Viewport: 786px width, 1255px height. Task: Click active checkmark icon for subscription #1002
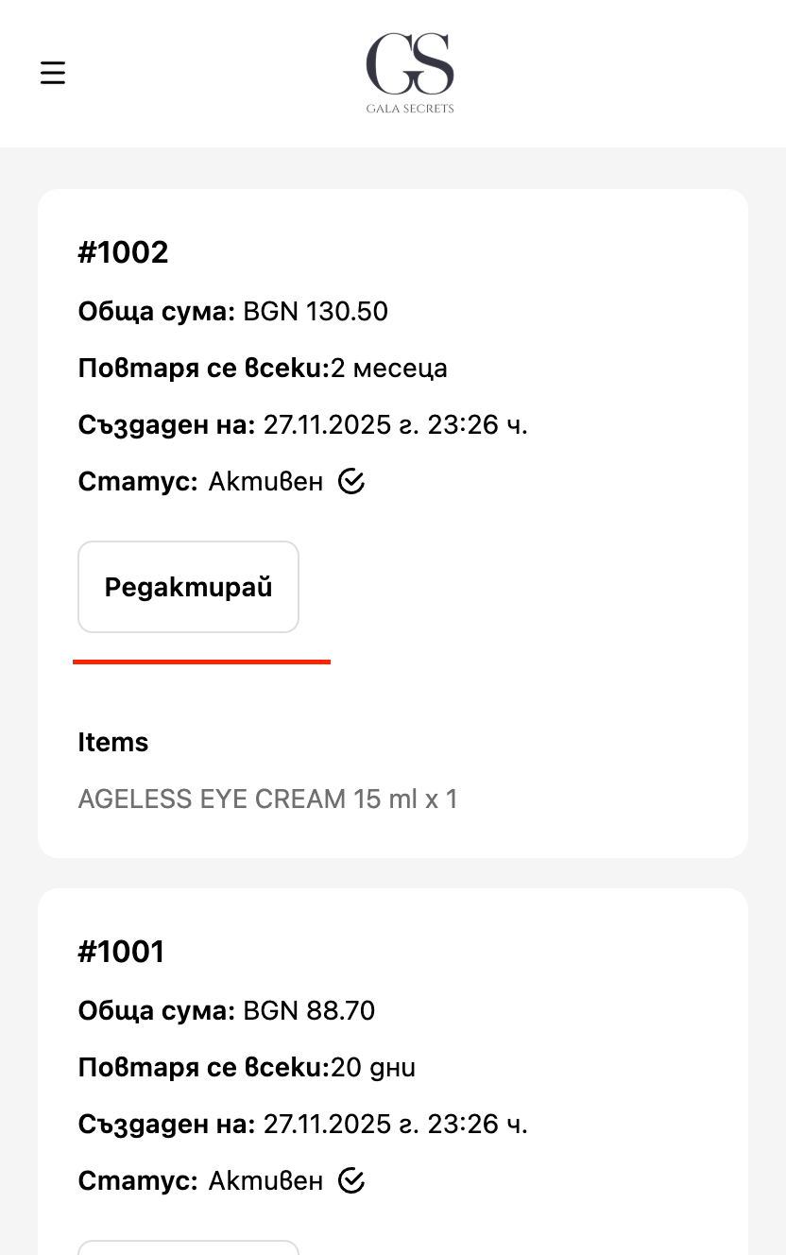(351, 482)
